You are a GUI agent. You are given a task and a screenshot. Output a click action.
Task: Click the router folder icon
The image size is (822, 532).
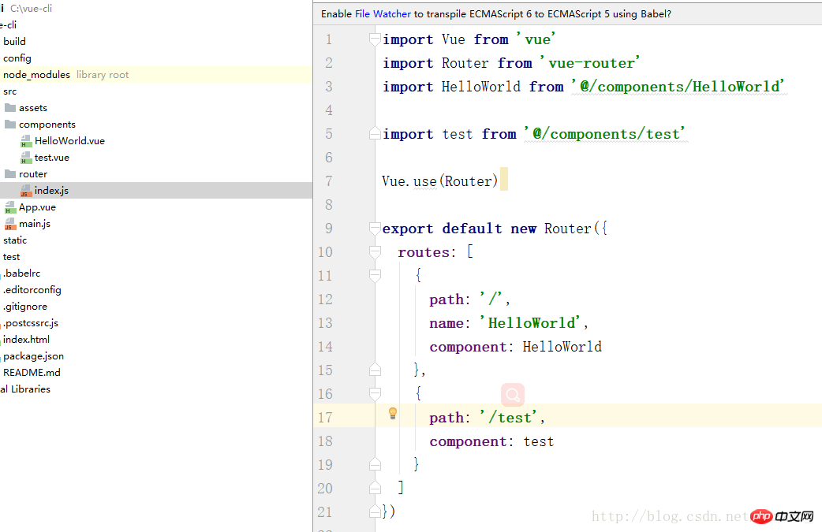[x=10, y=174]
